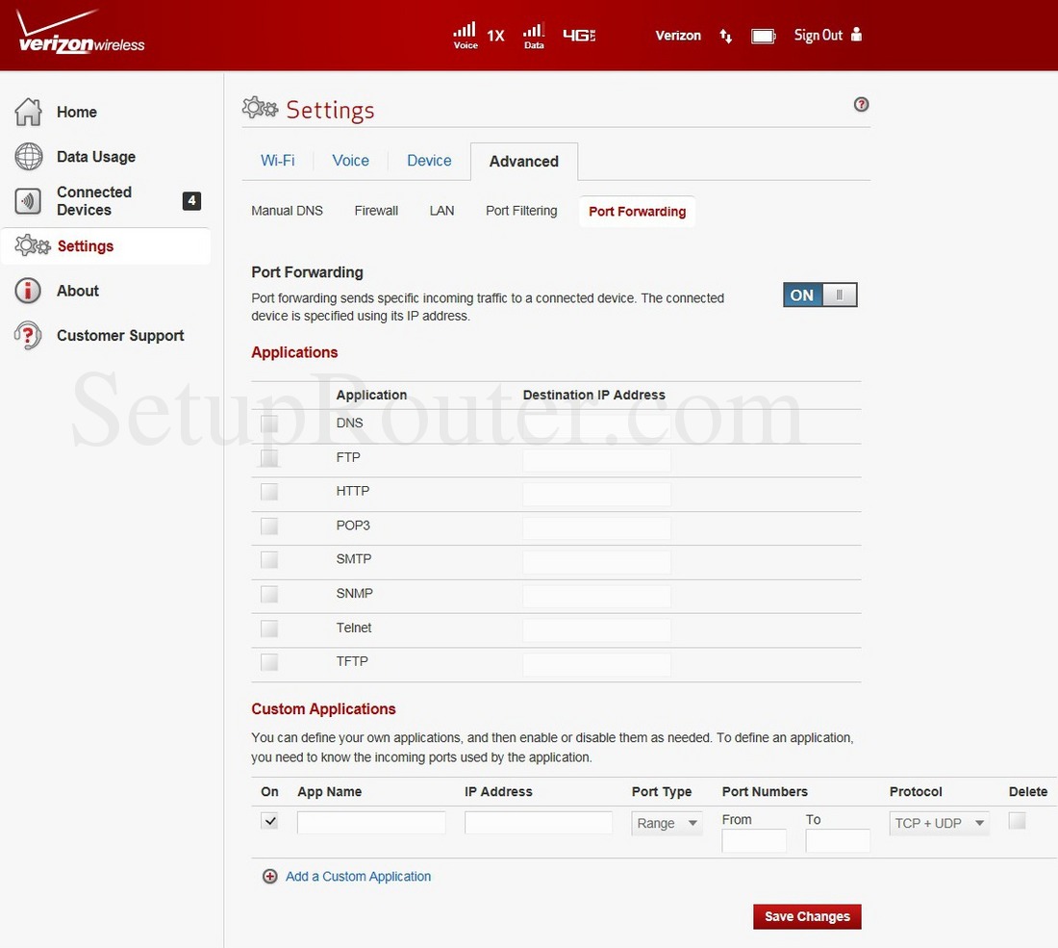Click the Telnet destination IP address field
This screenshot has height=948, width=1058.
tap(596, 630)
